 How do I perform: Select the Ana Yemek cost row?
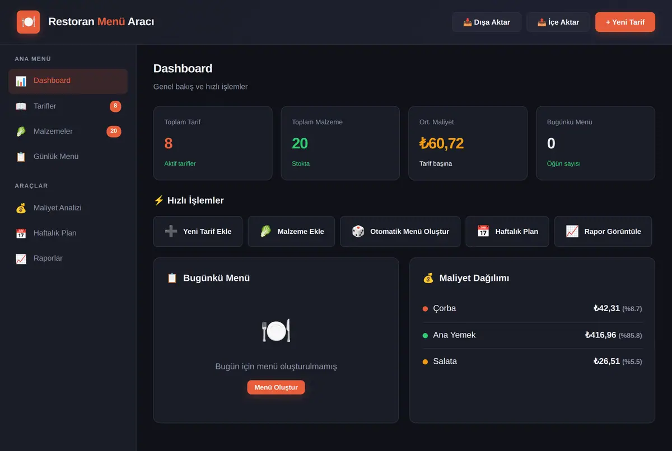tap(532, 335)
